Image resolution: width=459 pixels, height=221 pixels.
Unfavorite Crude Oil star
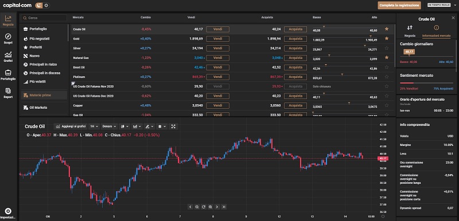pyautogui.click(x=386, y=29)
